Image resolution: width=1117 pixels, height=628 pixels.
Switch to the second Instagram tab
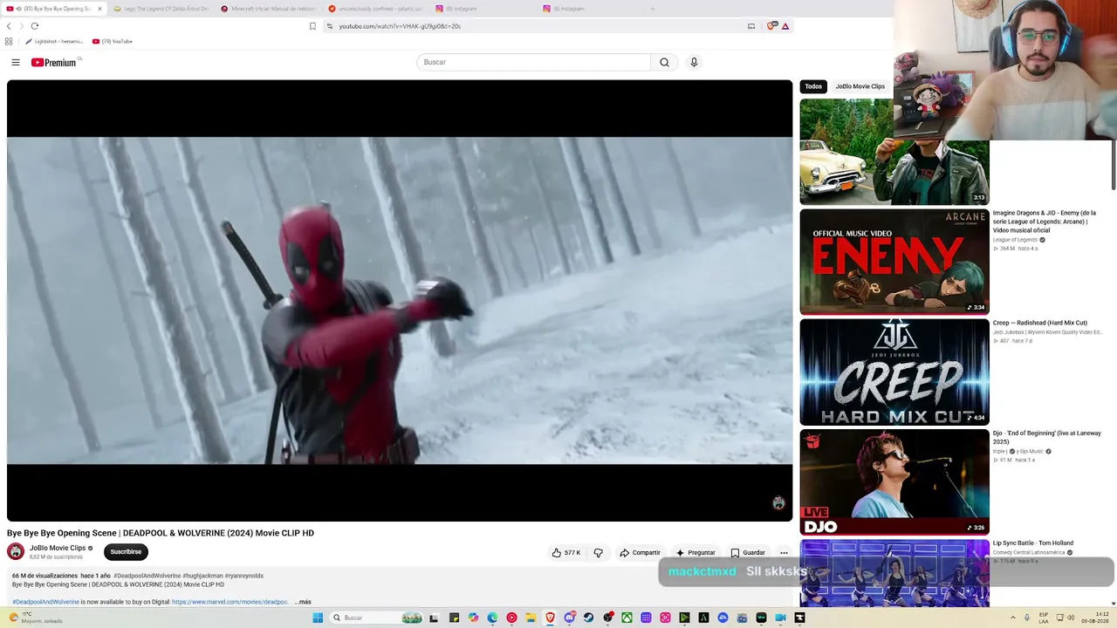click(591, 9)
